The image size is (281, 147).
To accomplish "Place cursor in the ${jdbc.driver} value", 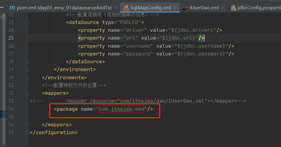I will [192, 30].
